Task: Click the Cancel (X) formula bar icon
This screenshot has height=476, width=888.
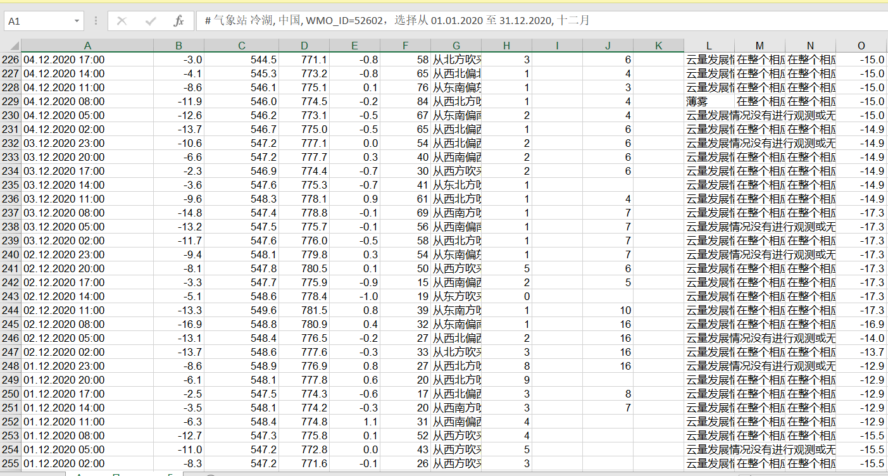Action: (122, 21)
